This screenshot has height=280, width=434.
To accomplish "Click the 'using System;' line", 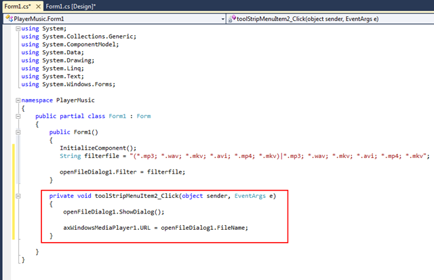I will (x=44, y=28).
